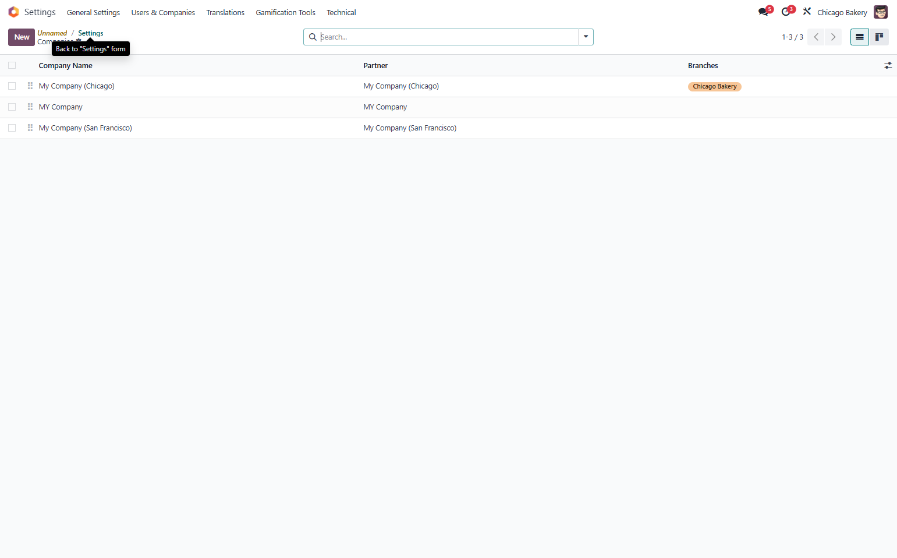Open Users & Companies menu
Screen dimensions: 897x558
pos(163,12)
